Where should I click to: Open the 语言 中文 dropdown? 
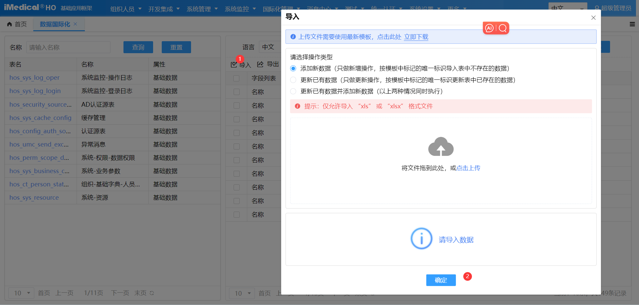270,47
